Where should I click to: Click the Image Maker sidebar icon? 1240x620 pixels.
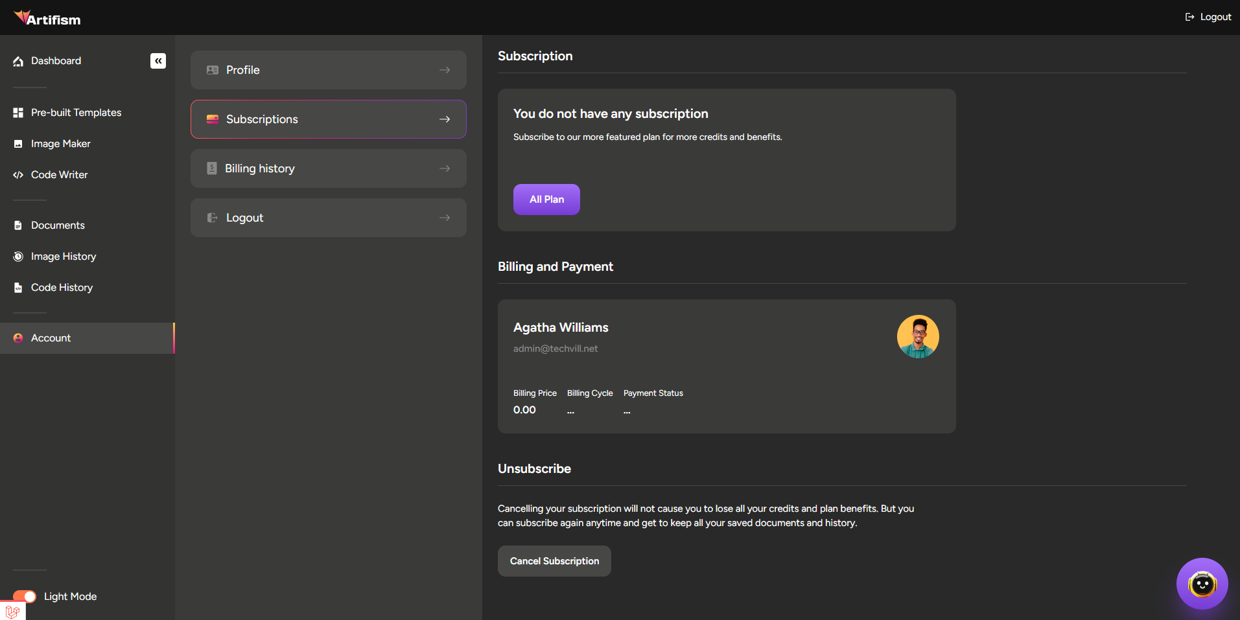(x=18, y=144)
